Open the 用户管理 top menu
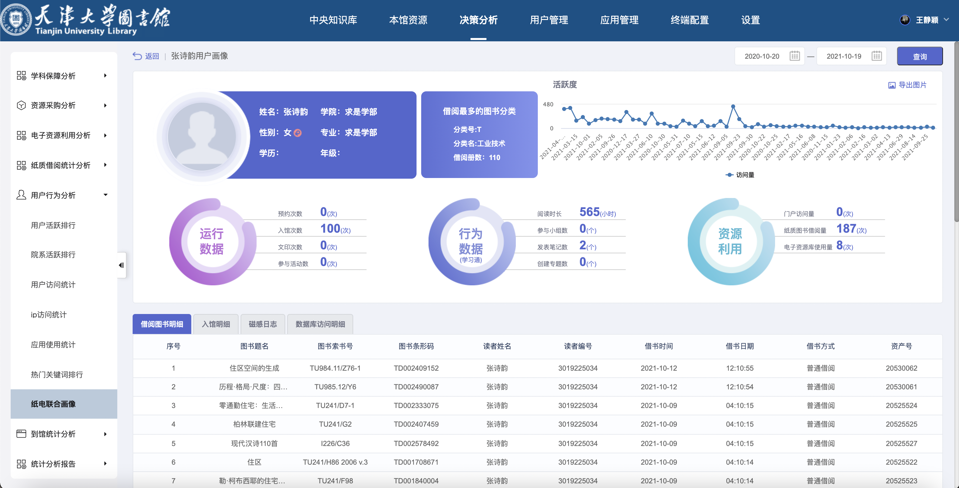This screenshot has width=959, height=488. pos(548,20)
